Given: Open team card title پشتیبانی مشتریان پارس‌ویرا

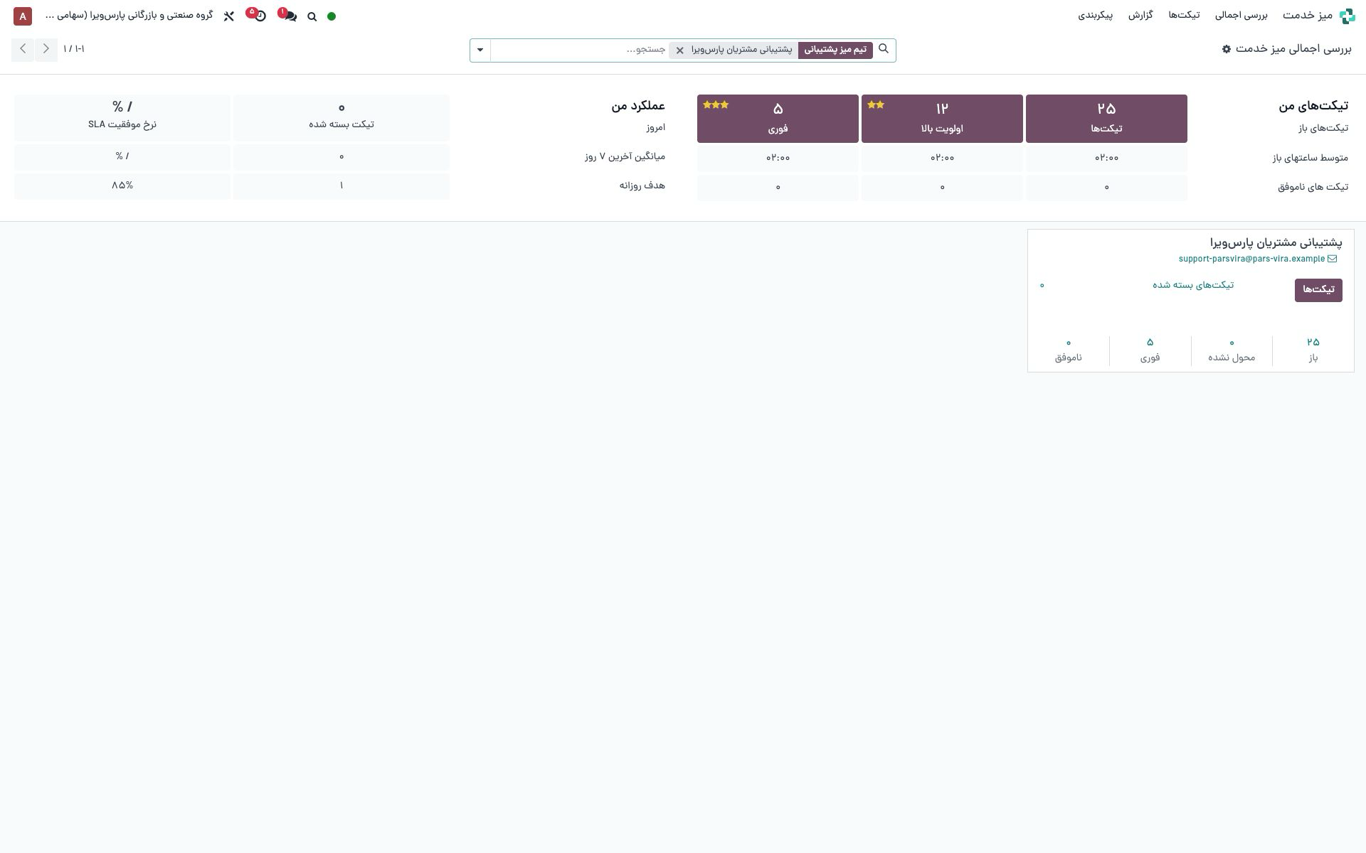Looking at the screenshot, I should [1276, 242].
